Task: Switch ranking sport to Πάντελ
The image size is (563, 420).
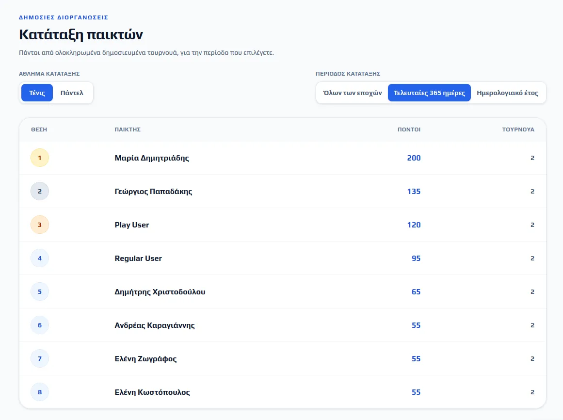Action: tap(72, 93)
